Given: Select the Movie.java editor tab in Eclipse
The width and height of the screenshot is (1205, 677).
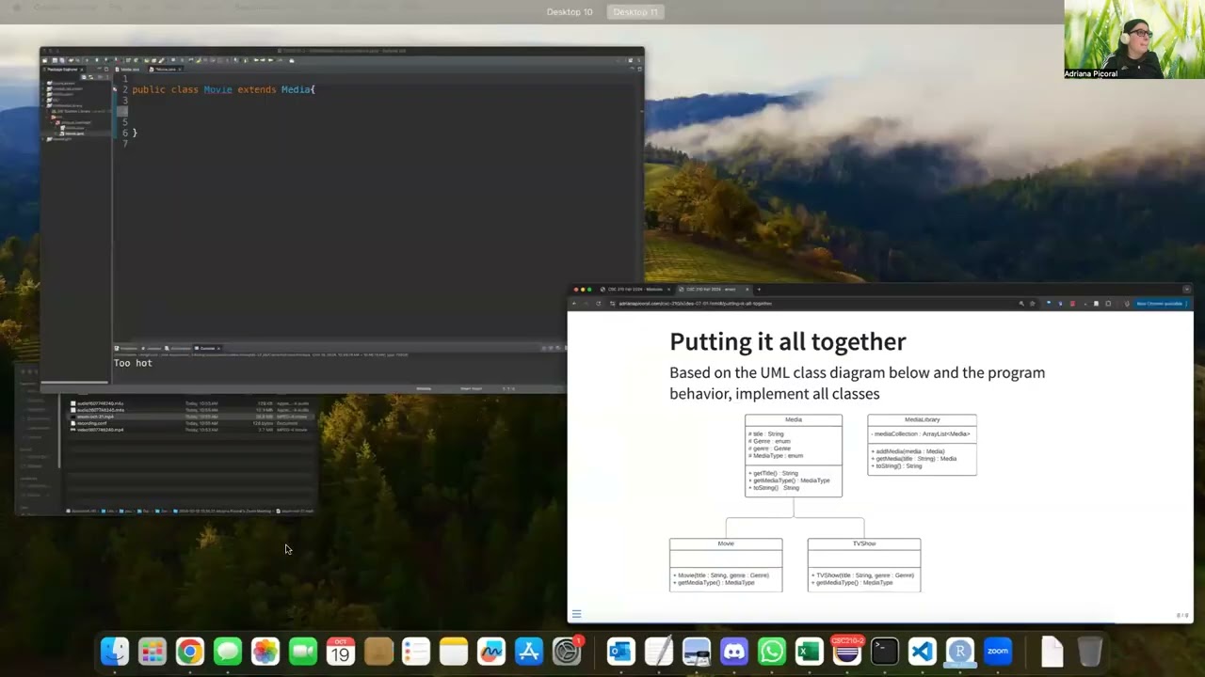Looking at the screenshot, I should click(x=165, y=69).
